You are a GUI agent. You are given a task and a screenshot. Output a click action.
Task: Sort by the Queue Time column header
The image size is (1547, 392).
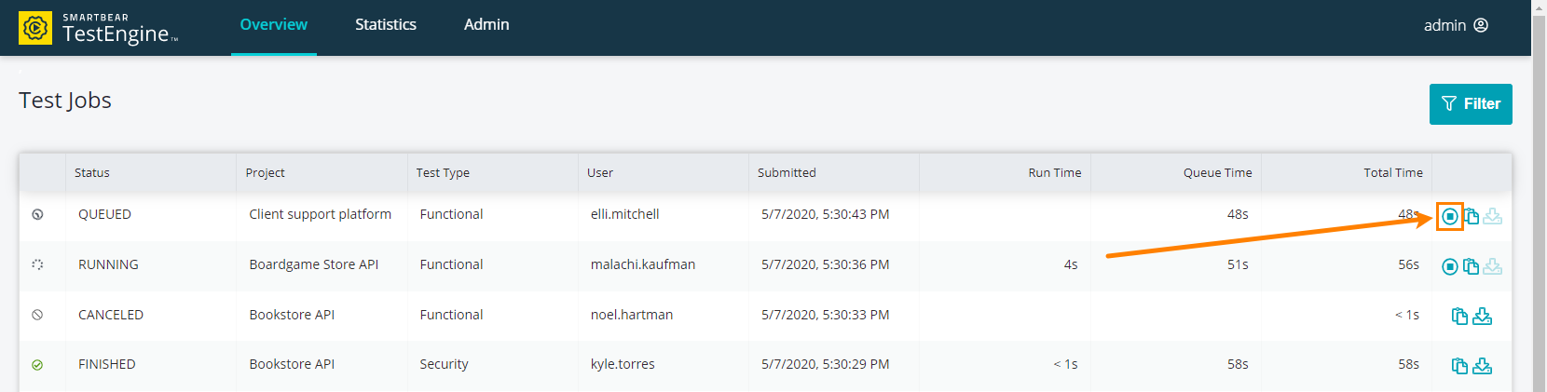coord(1217,172)
